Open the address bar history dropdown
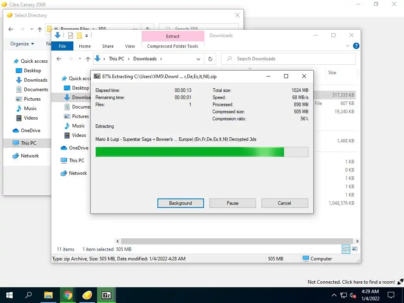This screenshot has height=303, width=404. pos(198,59)
